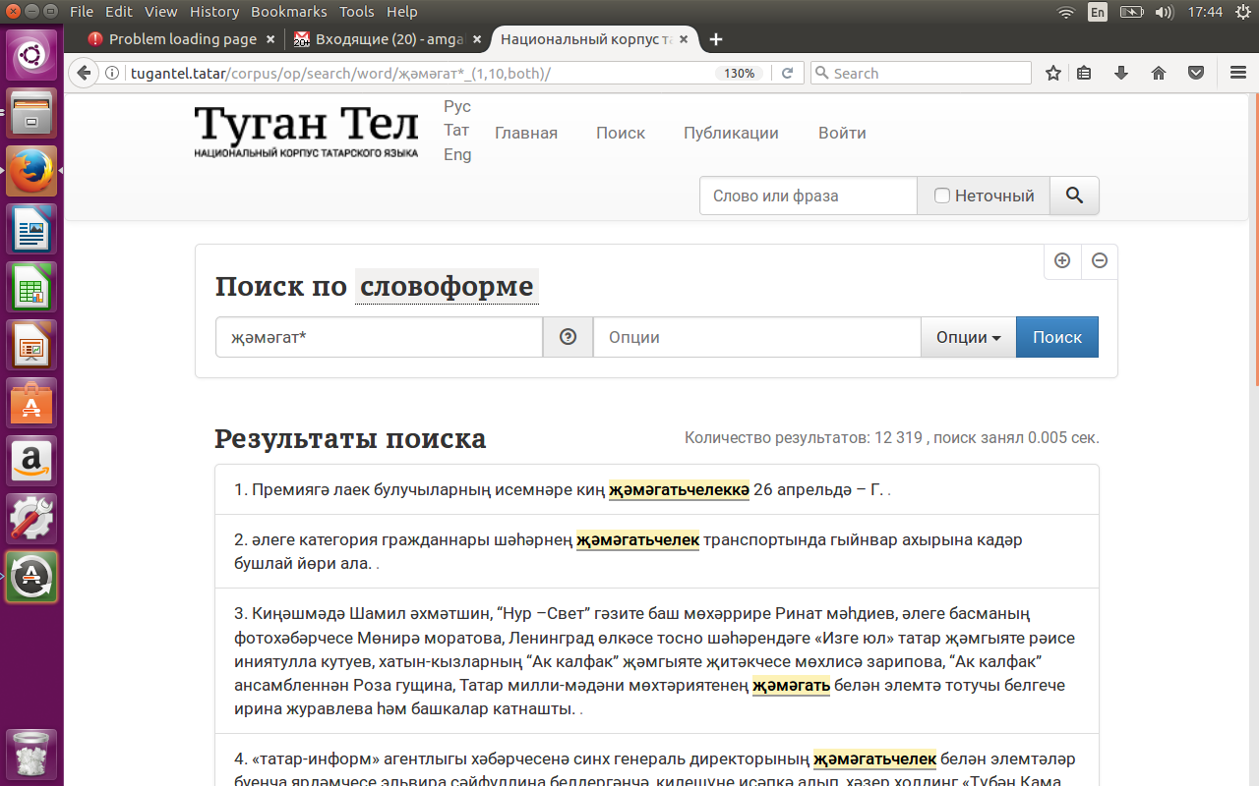Open the Публикации navigation link
1259x786 pixels.
(731, 133)
